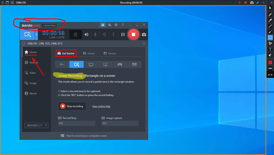Screen dimensions: 274x155
Task: Select the arrow drawing tool
Action: pyautogui.click(x=270, y=32)
